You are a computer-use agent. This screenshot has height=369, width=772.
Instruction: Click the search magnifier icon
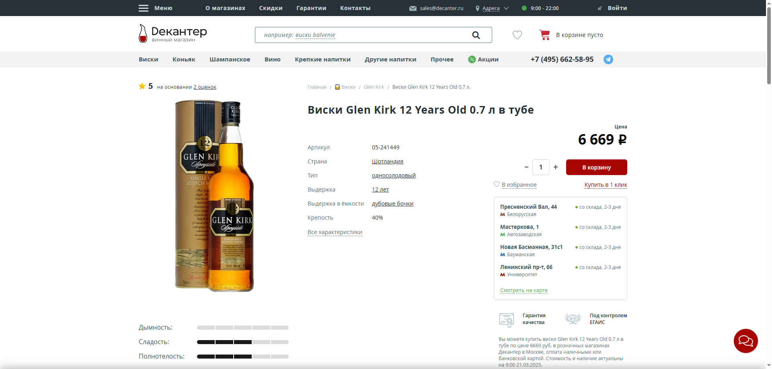pyautogui.click(x=476, y=35)
